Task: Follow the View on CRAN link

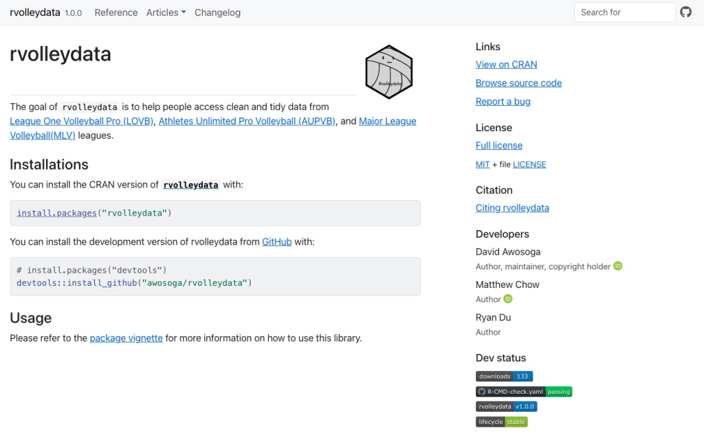Action: tap(506, 65)
